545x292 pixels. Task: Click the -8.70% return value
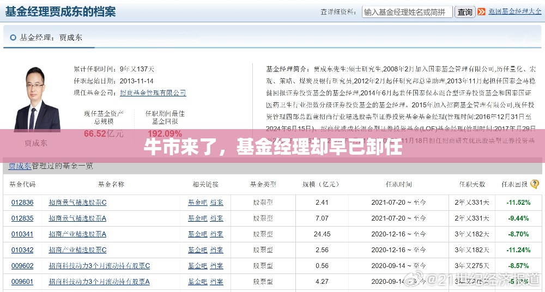tap(518, 234)
